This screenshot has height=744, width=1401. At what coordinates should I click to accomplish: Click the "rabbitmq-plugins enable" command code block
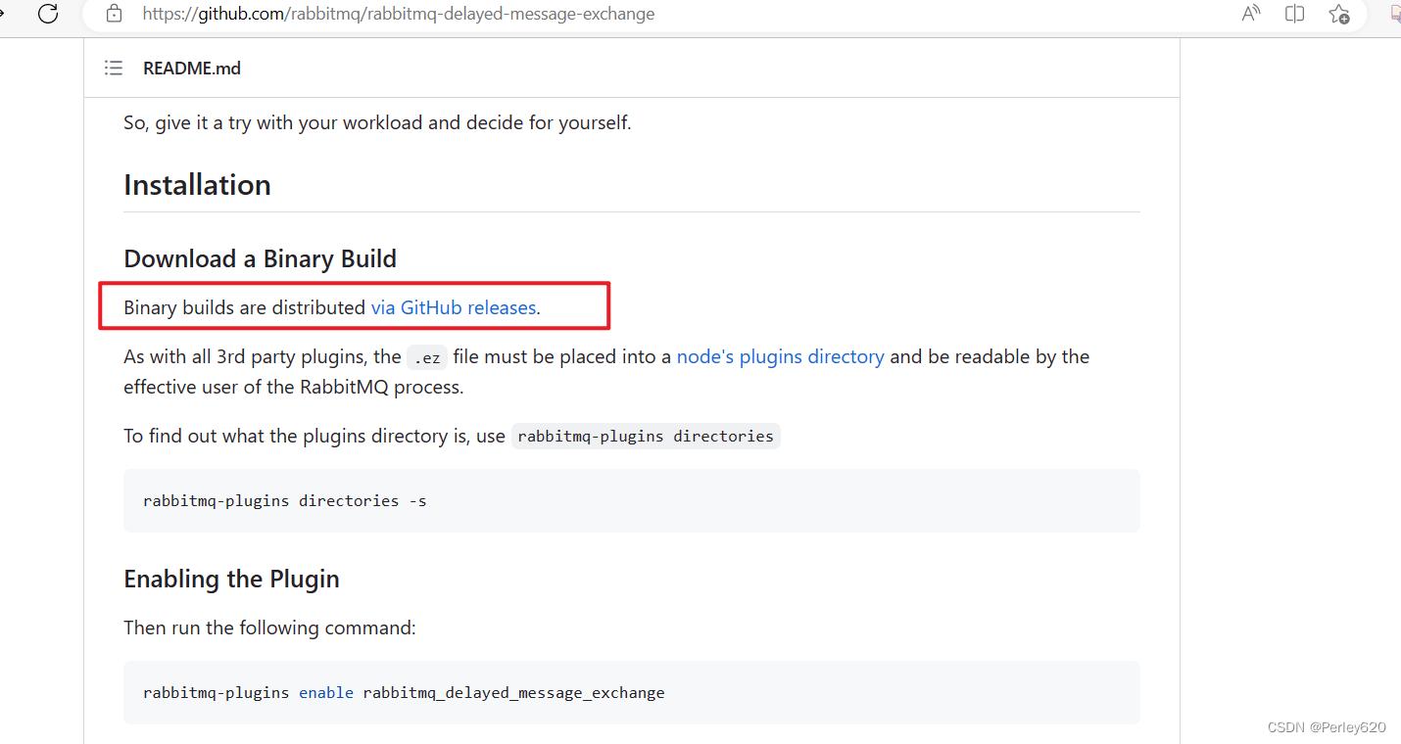point(632,692)
